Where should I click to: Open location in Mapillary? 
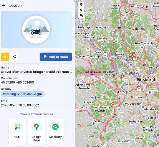pyautogui.click(x=55, y=132)
